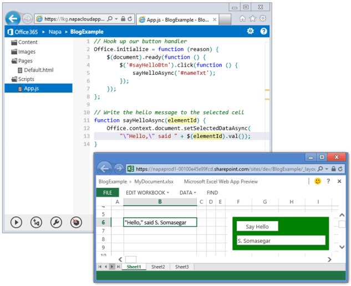Click FIND in Excel toolbar
351x286 pixels.
point(212,193)
